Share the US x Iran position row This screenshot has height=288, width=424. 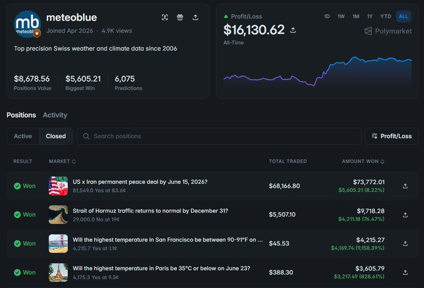tap(405, 186)
